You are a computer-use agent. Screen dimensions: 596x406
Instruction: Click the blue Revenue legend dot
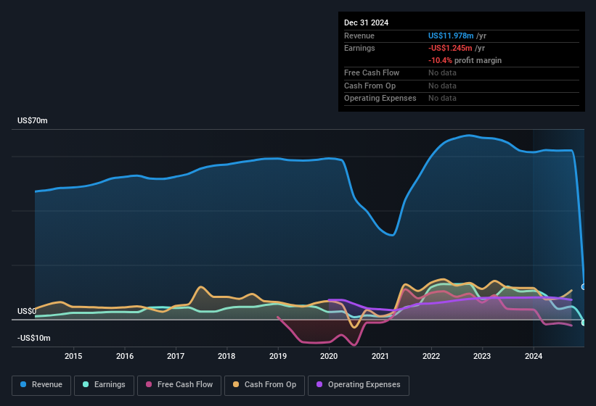pyautogui.click(x=23, y=384)
